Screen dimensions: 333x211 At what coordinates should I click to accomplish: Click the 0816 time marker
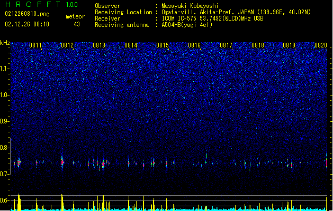(x=194, y=45)
